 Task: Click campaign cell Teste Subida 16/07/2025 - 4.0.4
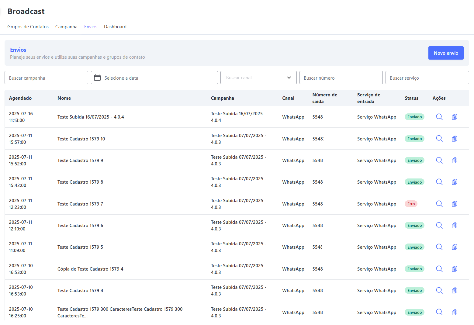(238, 117)
